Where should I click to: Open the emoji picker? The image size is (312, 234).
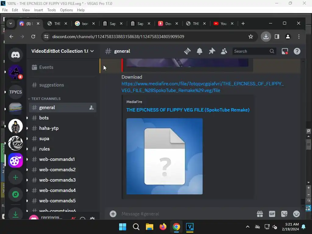click(296, 214)
